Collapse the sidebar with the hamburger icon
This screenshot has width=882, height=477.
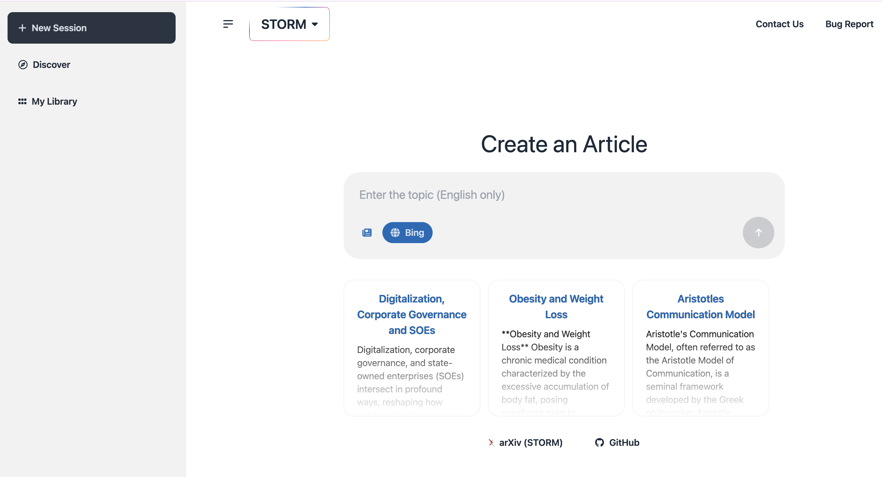(228, 24)
